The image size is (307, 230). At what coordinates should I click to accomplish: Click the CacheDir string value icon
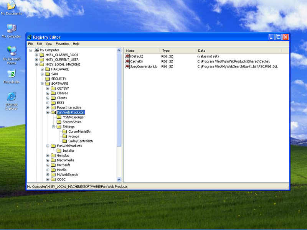pos(127,61)
